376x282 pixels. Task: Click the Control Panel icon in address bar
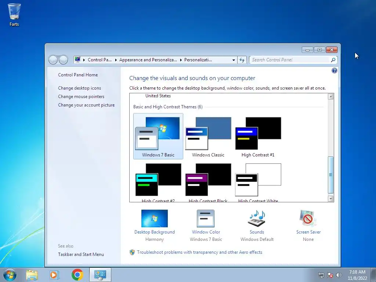(77, 59)
